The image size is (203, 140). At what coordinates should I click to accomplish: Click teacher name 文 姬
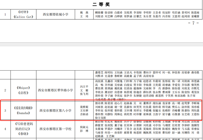point(84,90)
